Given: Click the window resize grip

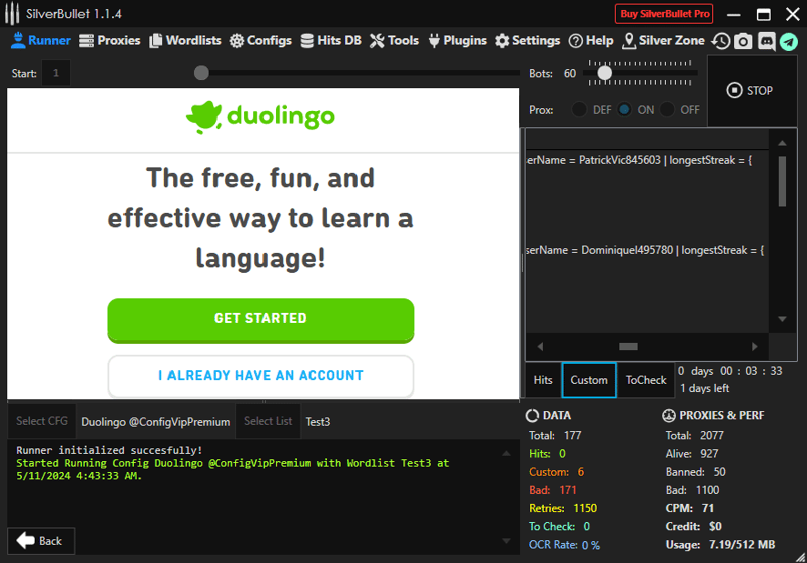Looking at the screenshot, I should [x=801, y=557].
